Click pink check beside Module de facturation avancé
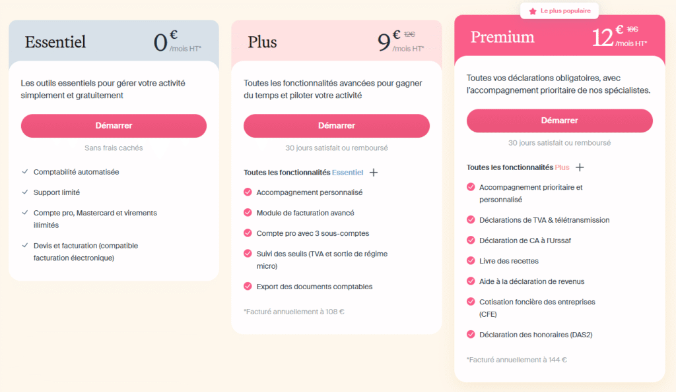This screenshot has height=392, width=676. pyautogui.click(x=248, y=213)
